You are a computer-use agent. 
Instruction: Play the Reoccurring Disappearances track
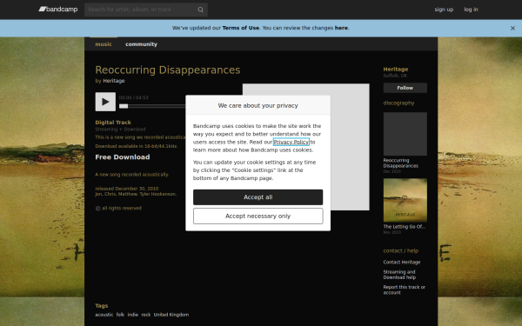tap(105, 102)
